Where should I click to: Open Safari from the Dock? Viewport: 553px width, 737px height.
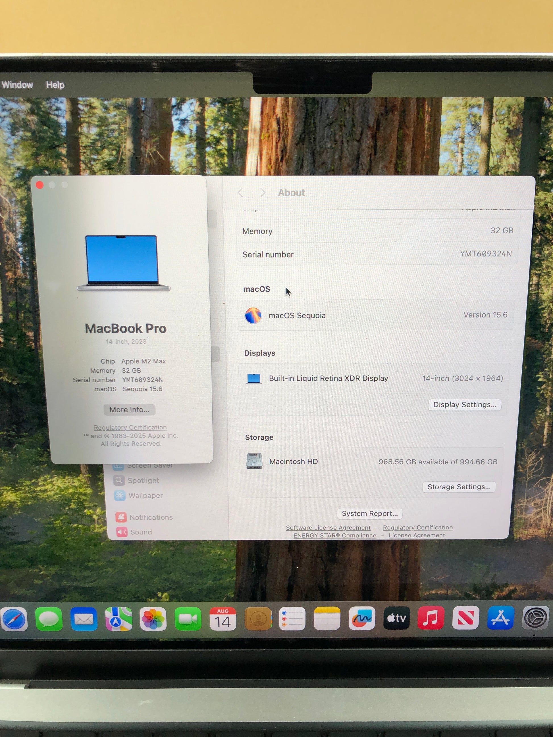pyautogui.click(x=13, y=619)
